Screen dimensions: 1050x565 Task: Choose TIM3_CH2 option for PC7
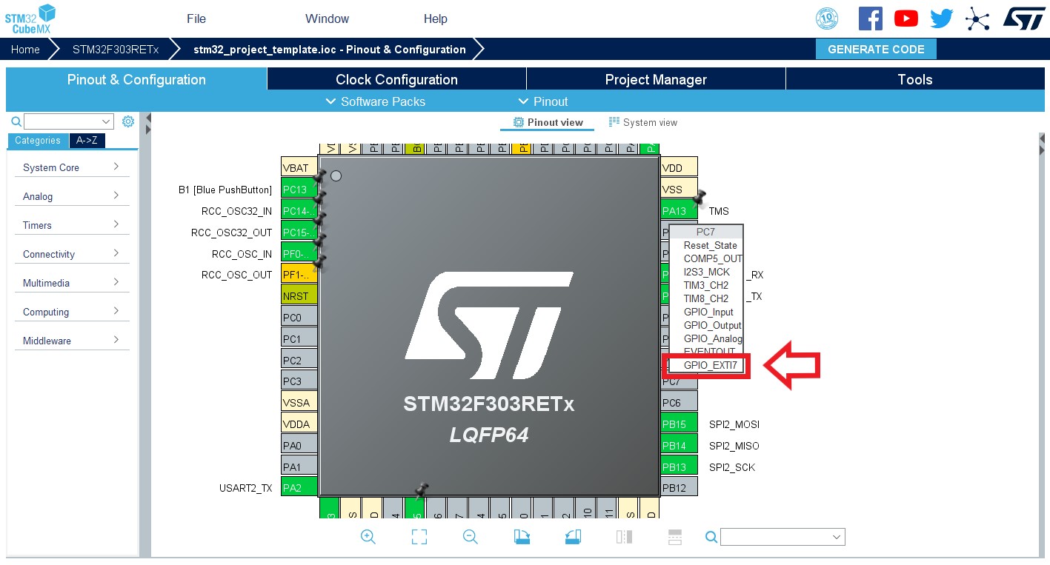706,285
